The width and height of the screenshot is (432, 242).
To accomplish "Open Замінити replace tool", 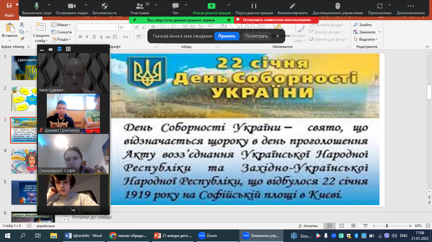I will pyautogui.click(x=367, y=32).
